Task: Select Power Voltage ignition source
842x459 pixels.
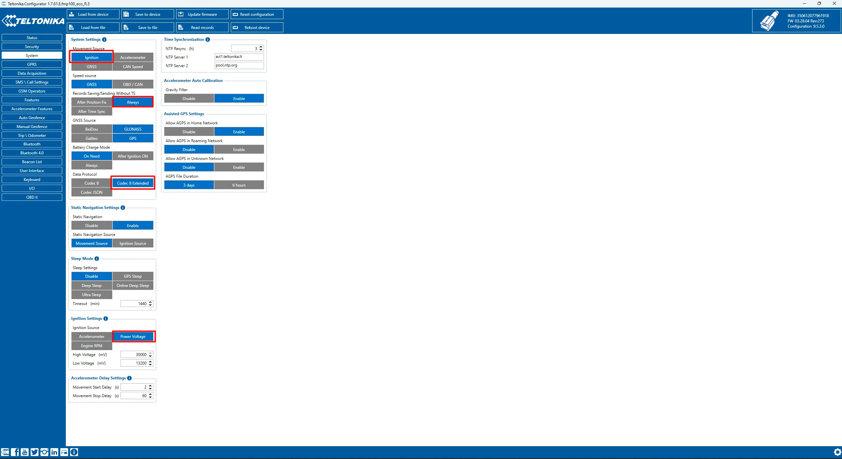Action: coord(132,336)
